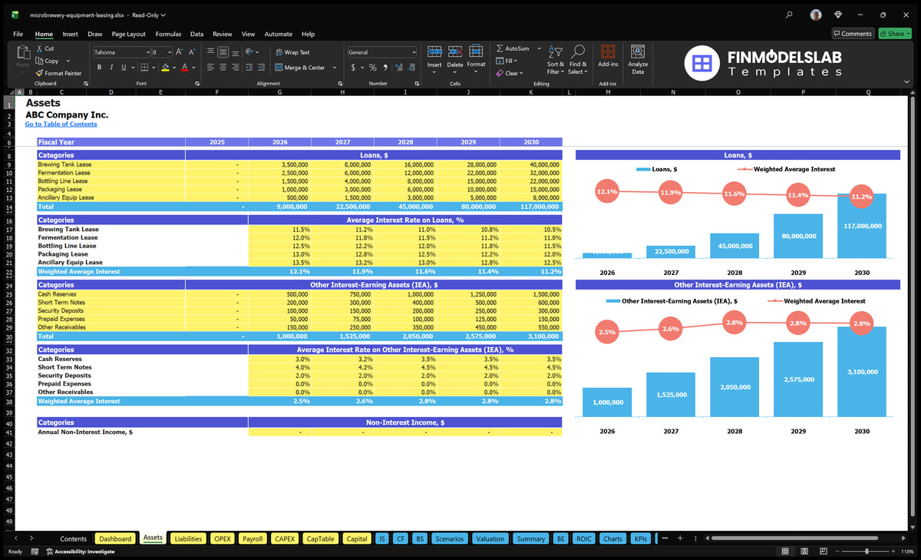Click the green Share button
Screen dimensions: 921x560
click(x=895, y=34)
